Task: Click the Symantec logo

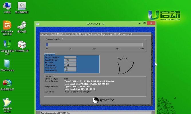Action: (104, 100)
